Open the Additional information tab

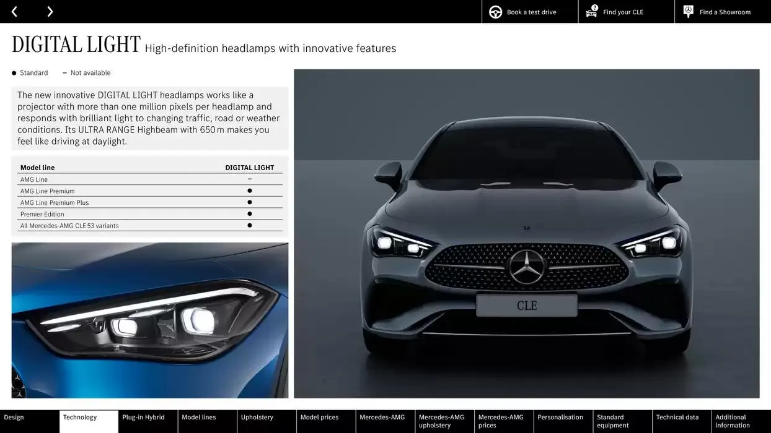[733, 421]
